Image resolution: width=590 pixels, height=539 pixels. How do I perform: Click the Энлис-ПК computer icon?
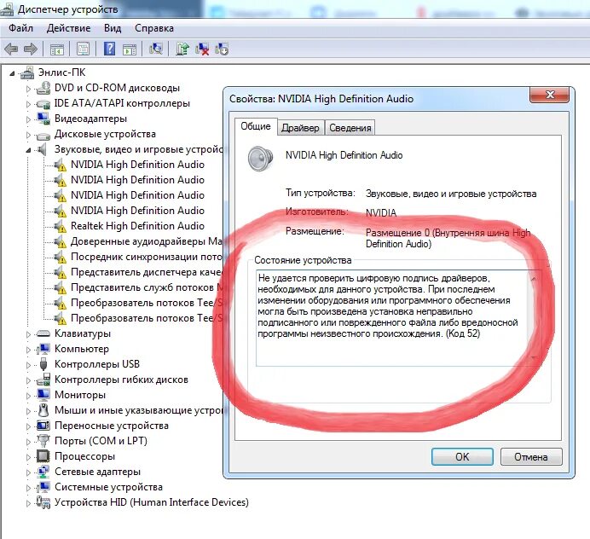27,72
